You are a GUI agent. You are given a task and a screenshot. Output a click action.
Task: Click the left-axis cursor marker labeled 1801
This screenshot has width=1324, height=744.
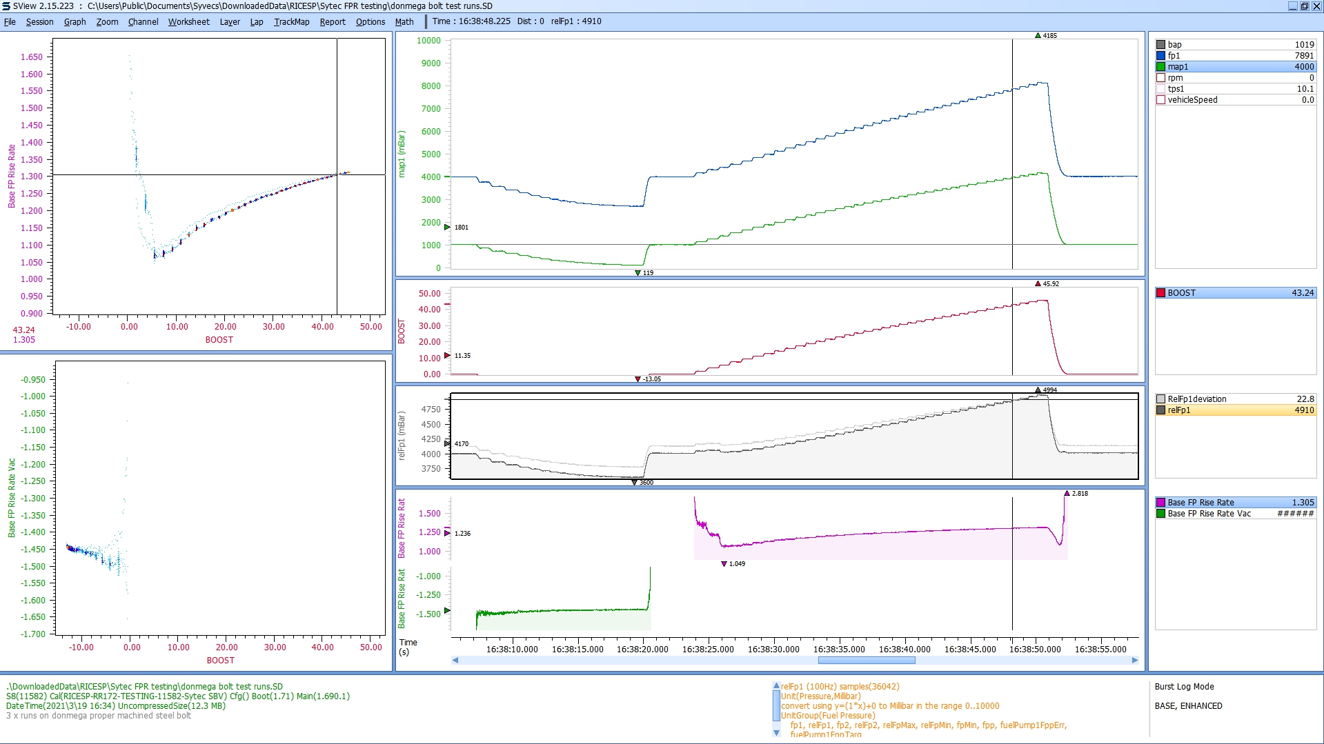point(448,227)
